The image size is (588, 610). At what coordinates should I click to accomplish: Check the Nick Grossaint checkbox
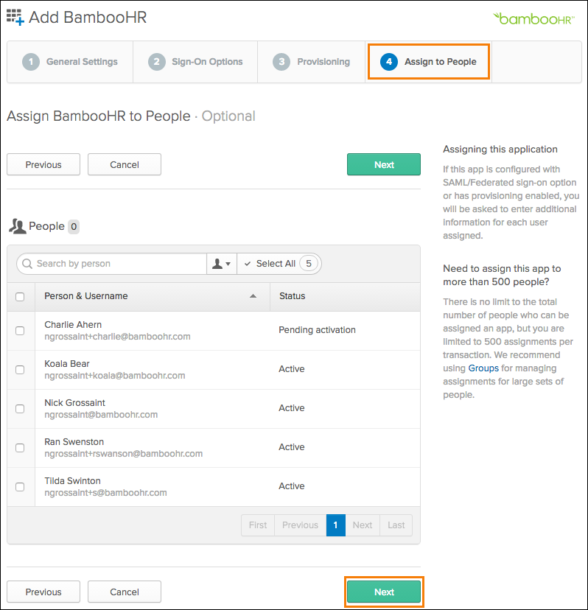click(x=20, y=409)
